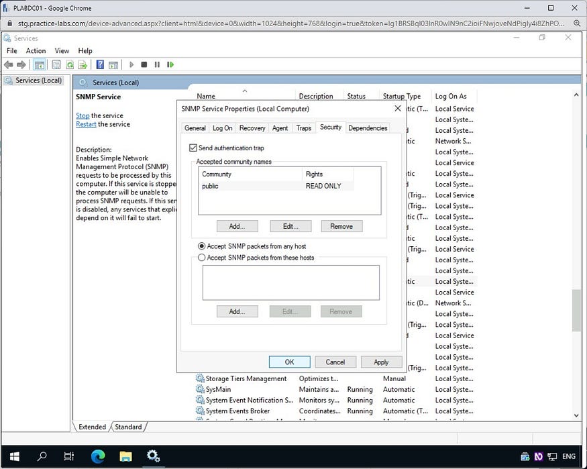Select public community row
Image resolution: width=587 pixels, height=469 pixels.
(x=276, y=186)
